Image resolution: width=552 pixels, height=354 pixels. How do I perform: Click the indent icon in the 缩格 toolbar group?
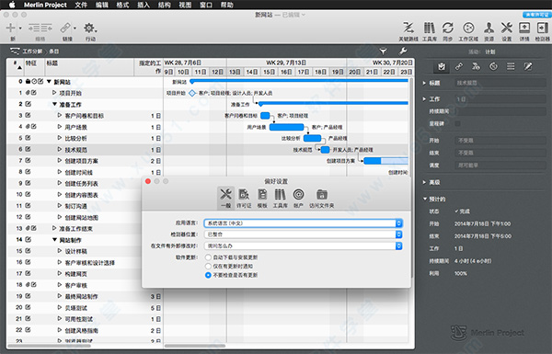(x=47, y=28)
